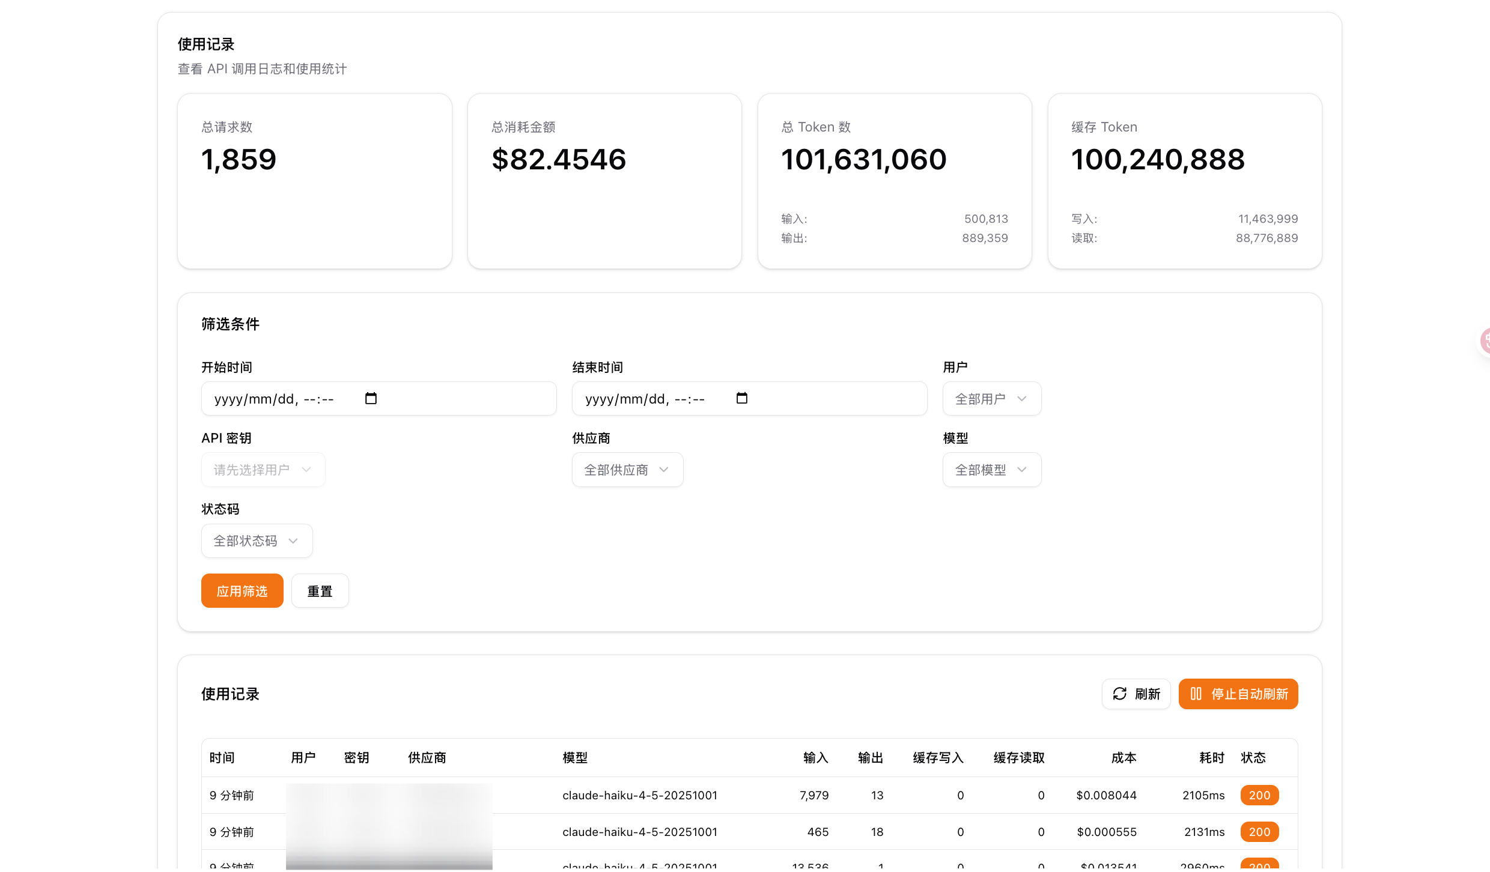Expand the 全部用户 user dropdown
This screenshot has width=1490, height=872.
[x=991, y=399]
